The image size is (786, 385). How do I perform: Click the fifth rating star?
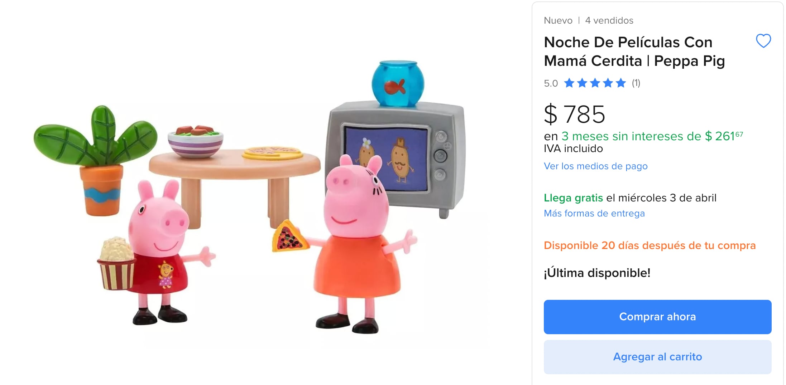[x=620, y=83]
